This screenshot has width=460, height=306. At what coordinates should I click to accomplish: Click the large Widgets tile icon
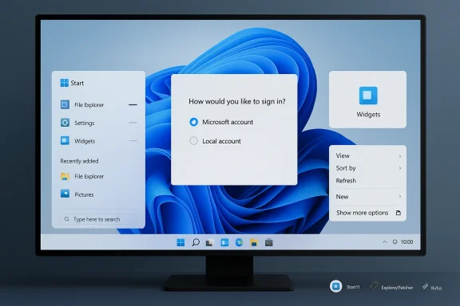pos(368,96)
